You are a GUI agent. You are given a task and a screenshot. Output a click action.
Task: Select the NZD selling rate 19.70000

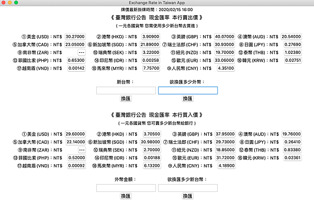[x=225, y=52]
